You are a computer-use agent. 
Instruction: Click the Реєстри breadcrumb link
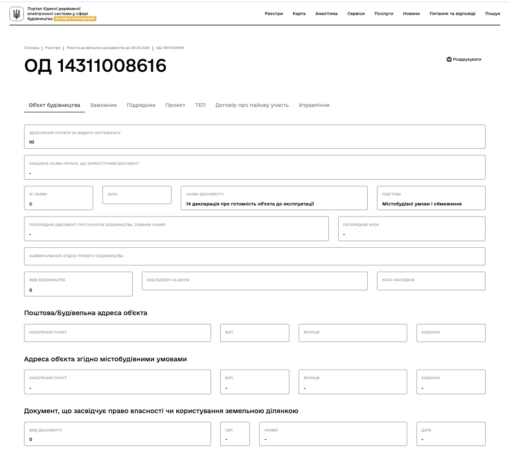pyautogui.click(x=53, y=48)
